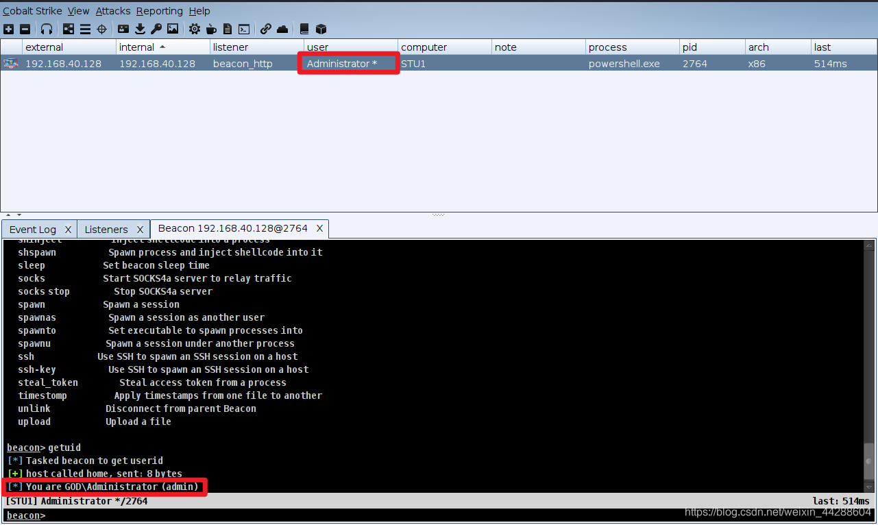Viewport: 878px width, 525px height.
Task: Open the Reporting menu
Action: pyautogui.click(x=160, y=11)
